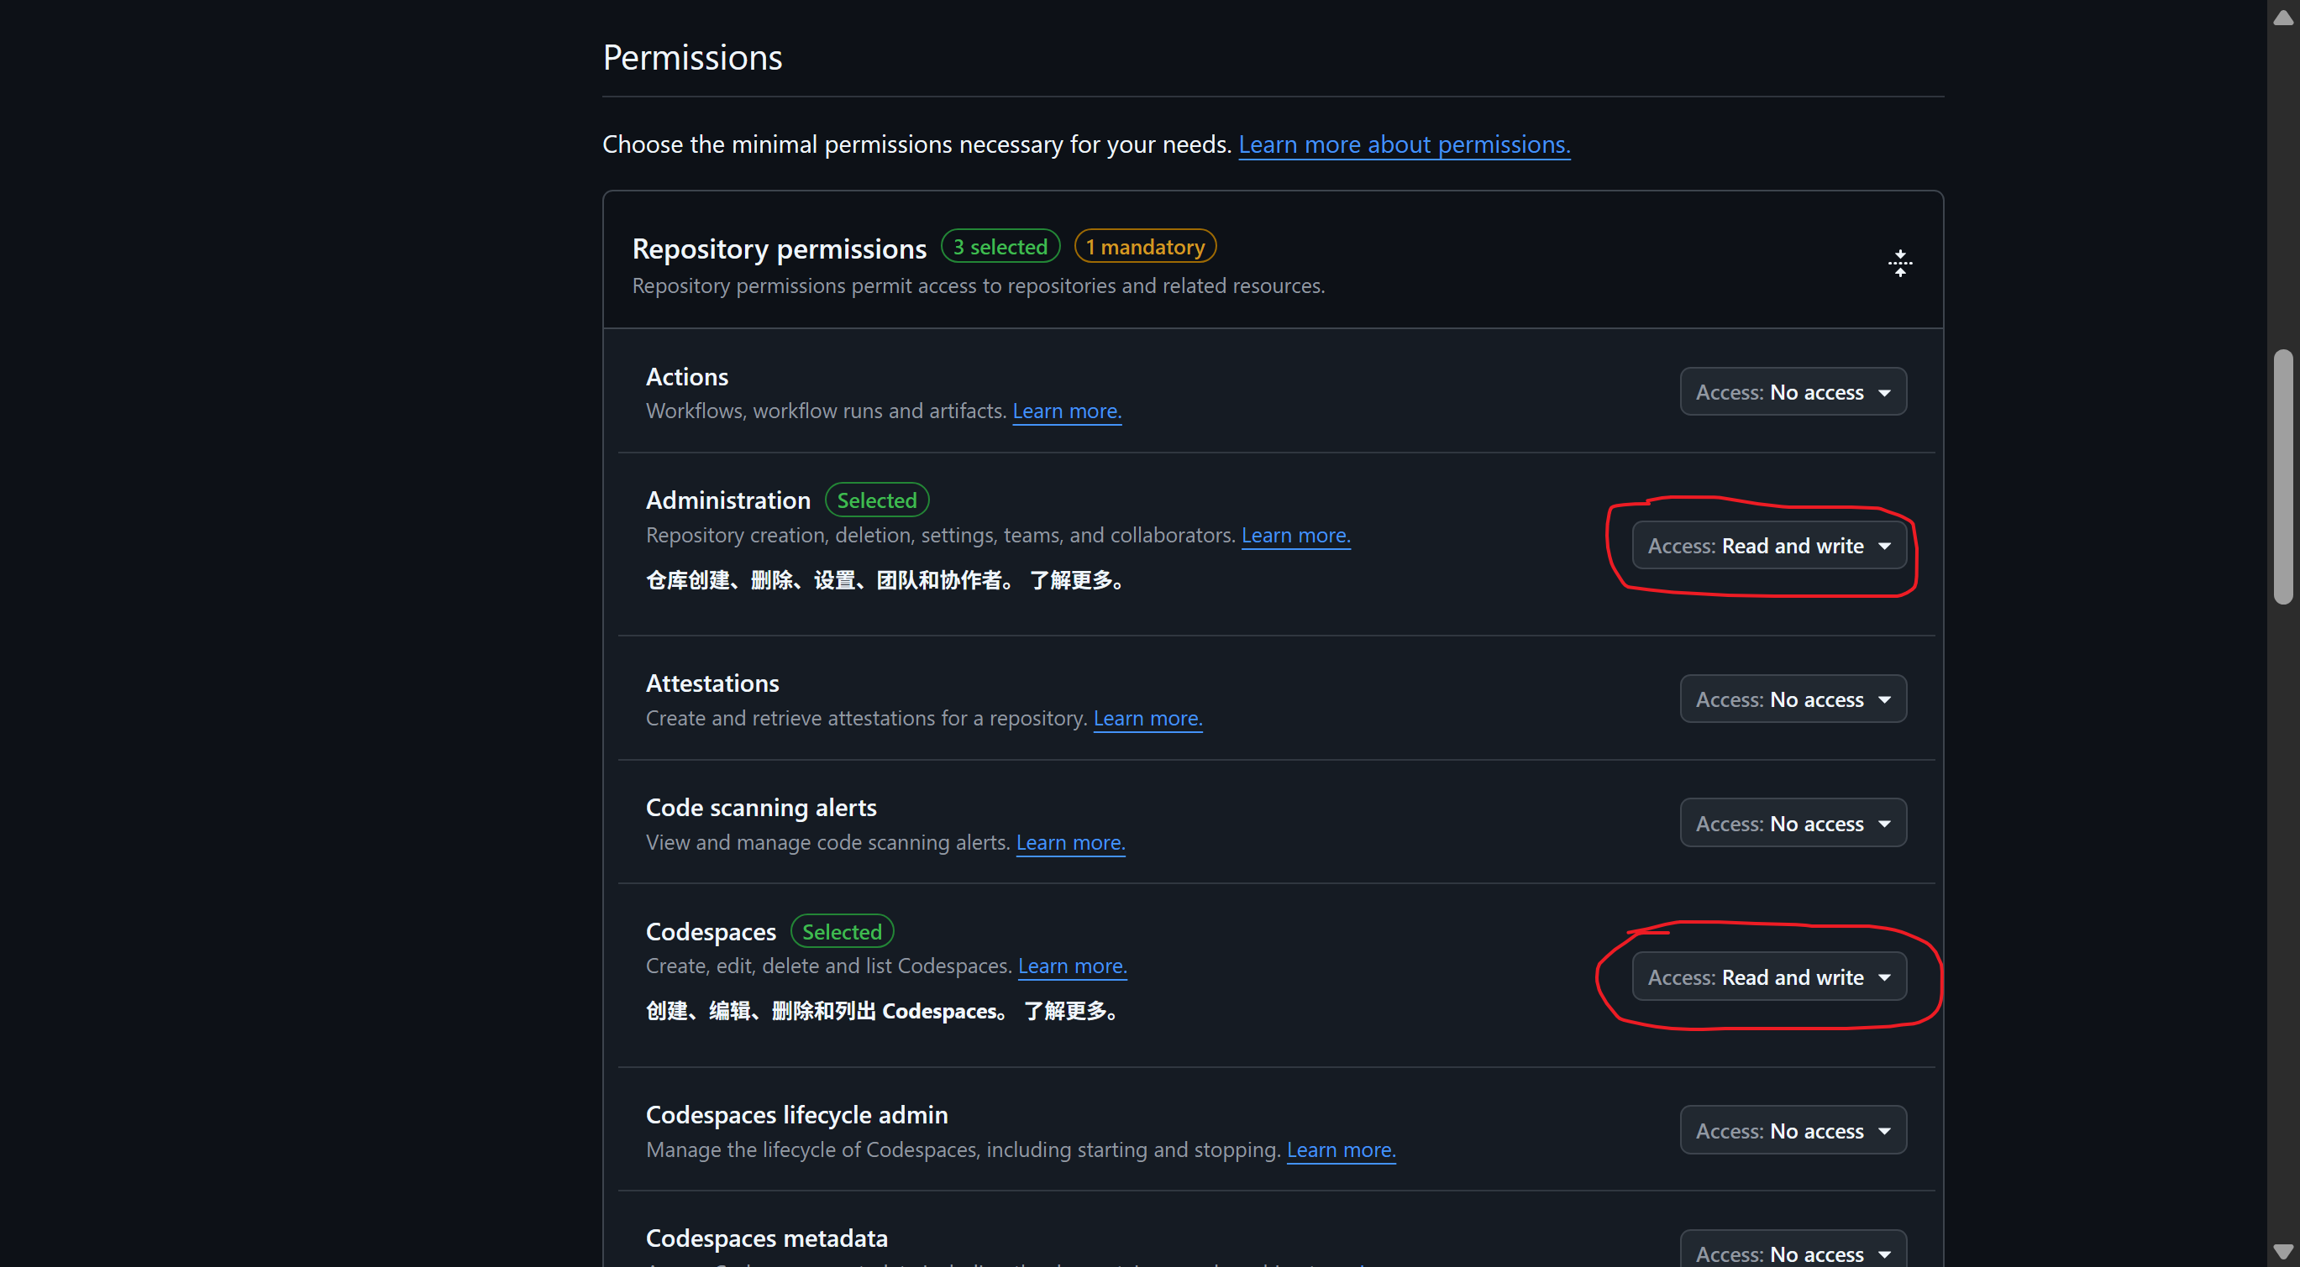Click Learn more link under Codespaces
The image size is (2300, 1267).
click(x=1071, y=966)
